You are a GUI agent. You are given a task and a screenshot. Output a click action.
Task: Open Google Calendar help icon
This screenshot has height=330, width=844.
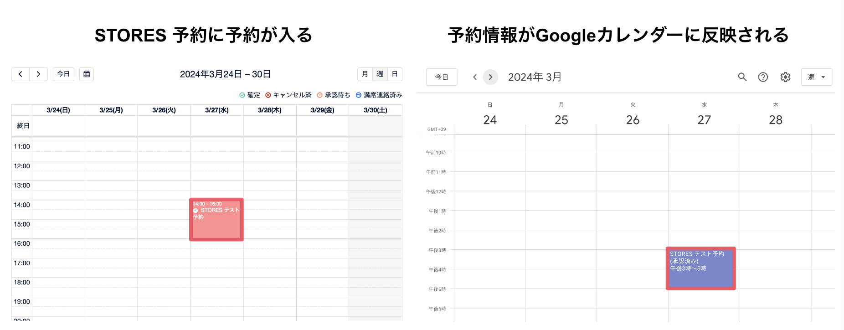[x=763, y=77]
